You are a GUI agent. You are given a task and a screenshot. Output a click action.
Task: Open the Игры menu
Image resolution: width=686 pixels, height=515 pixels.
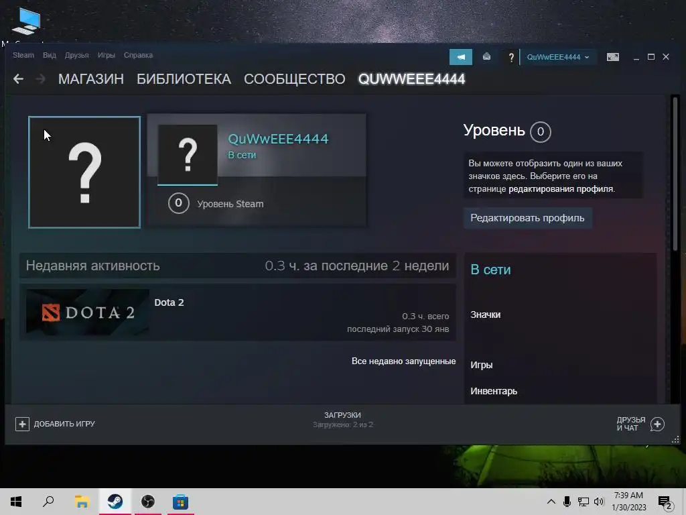[106, 55]
